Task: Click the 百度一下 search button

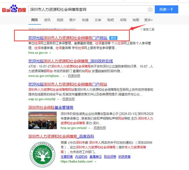Action: (166, 9)
